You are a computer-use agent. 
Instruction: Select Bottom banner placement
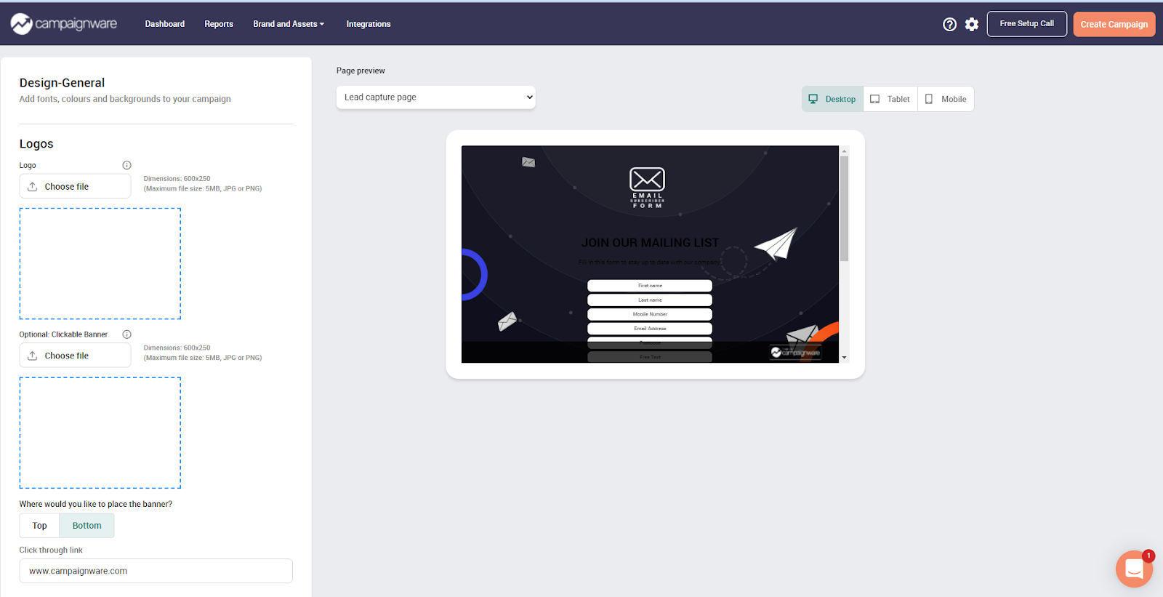coord(86,526)
